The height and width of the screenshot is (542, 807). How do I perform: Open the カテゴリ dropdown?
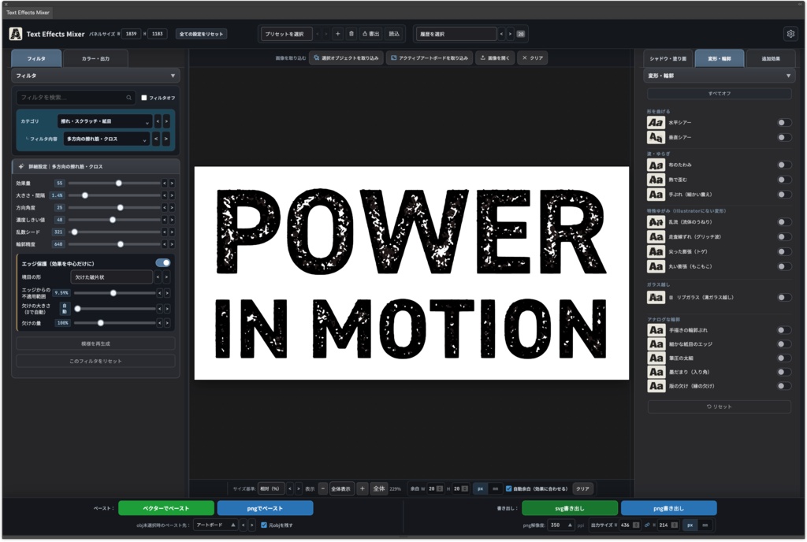point(105,121)
